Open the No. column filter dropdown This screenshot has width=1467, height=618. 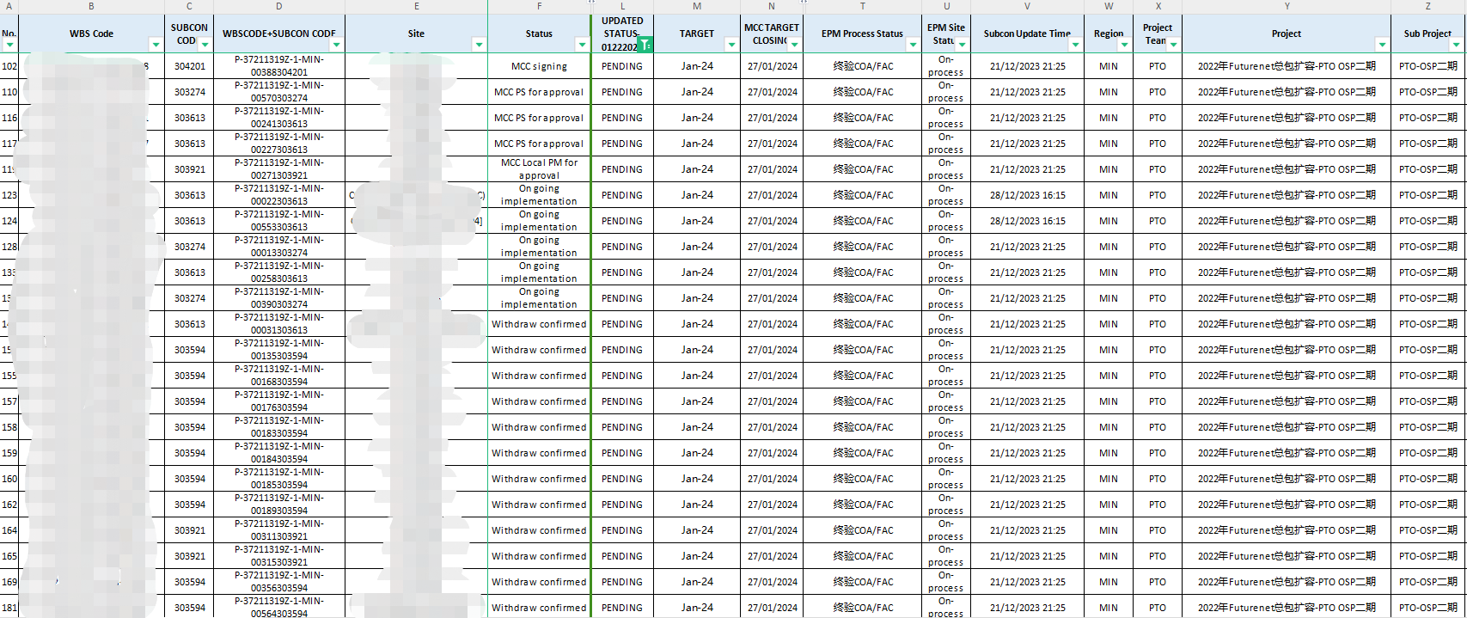tap(10, 45)
